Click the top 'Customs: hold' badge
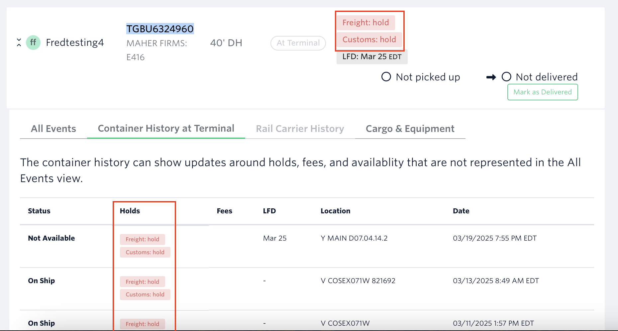The width and height of the screenshot is (618, 331). (369, 40)
